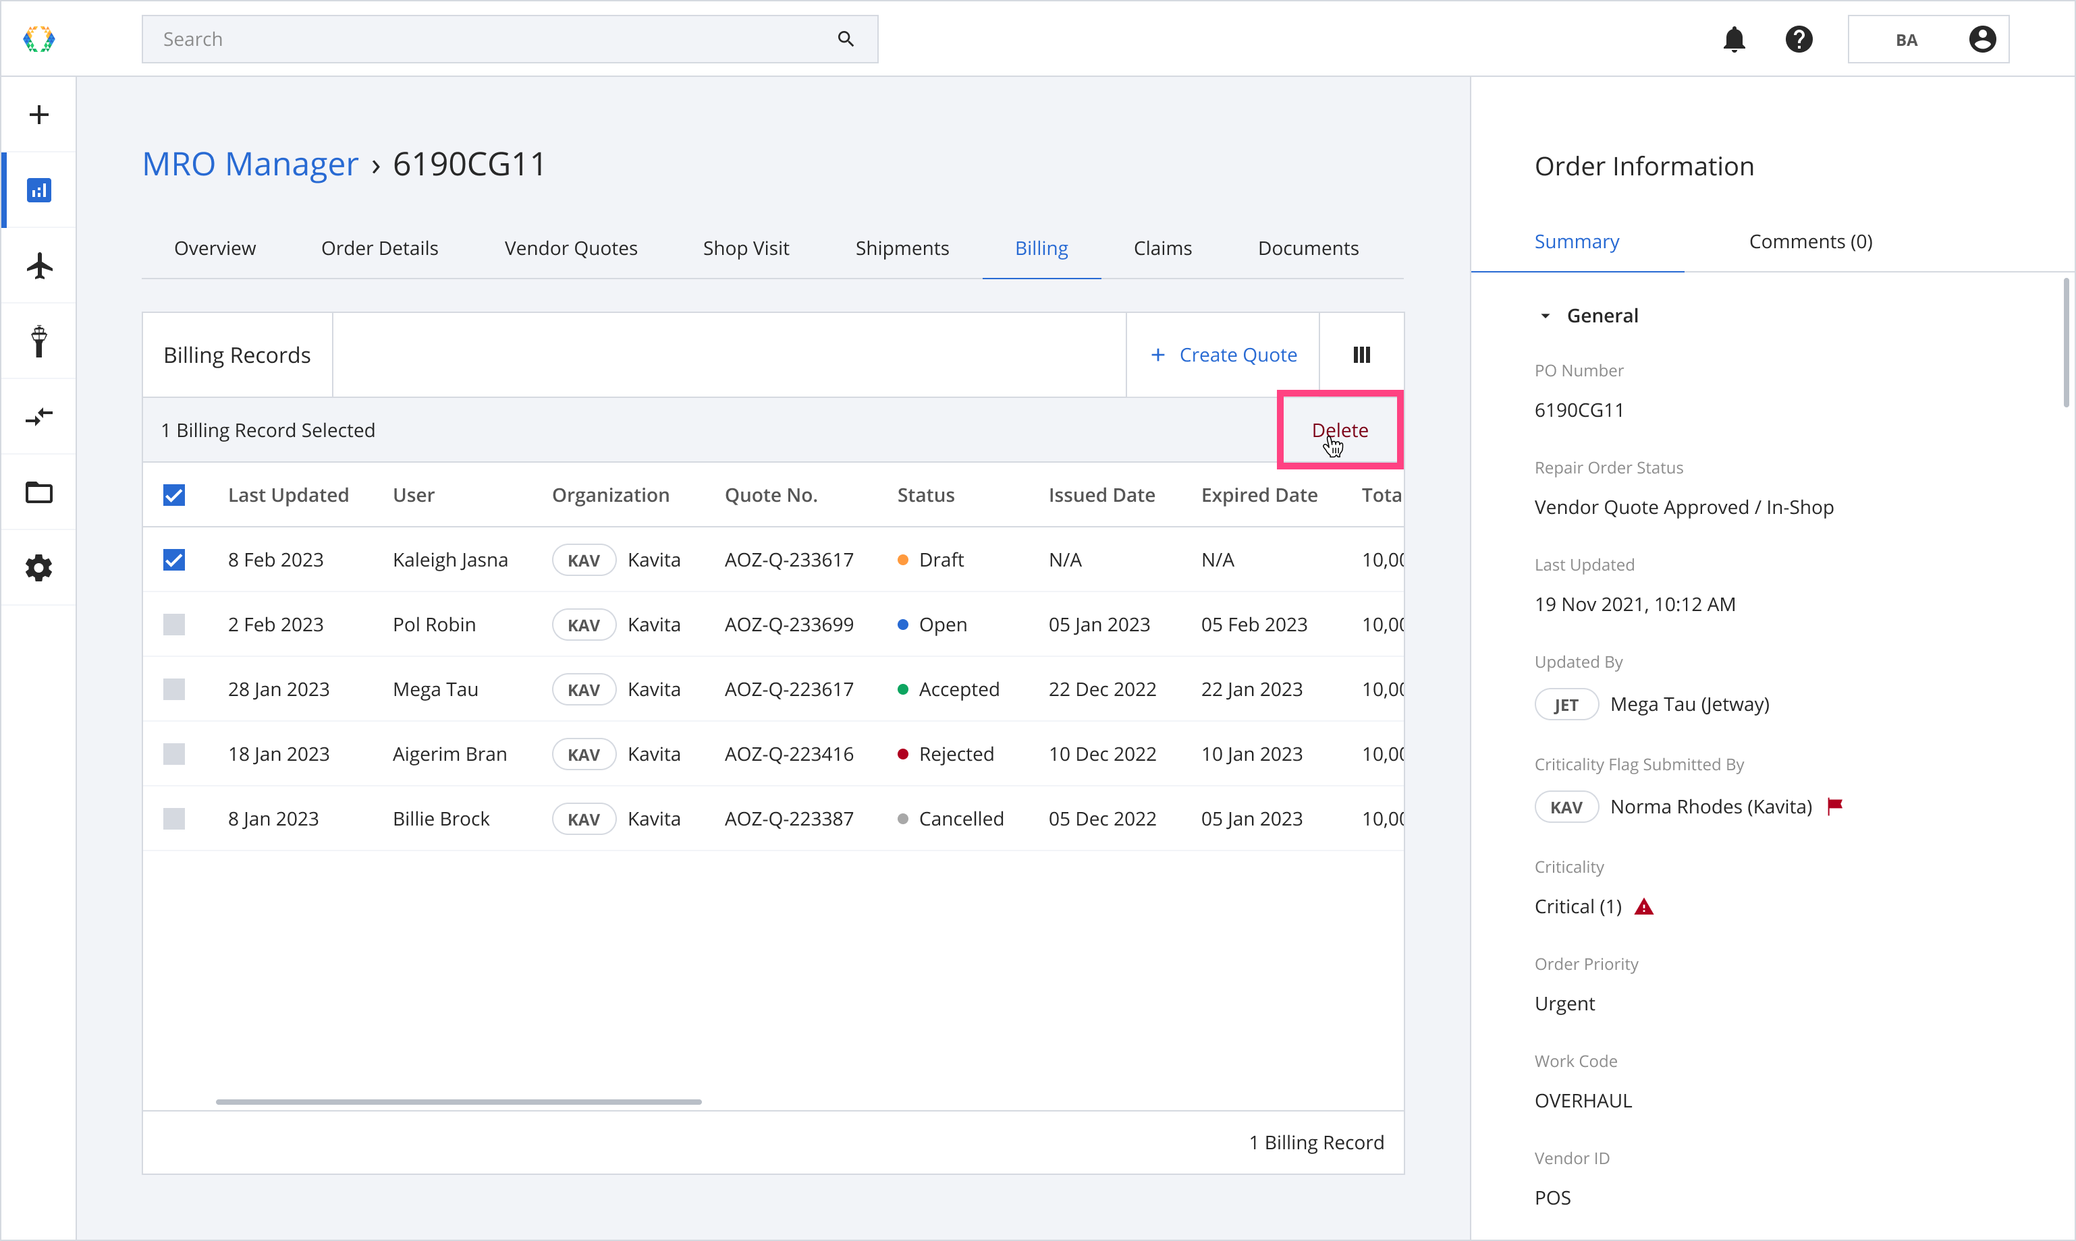Screen dimensions: 2076x1241
Task: Sort by Quote No. column header
Action: tap(771, 495)
